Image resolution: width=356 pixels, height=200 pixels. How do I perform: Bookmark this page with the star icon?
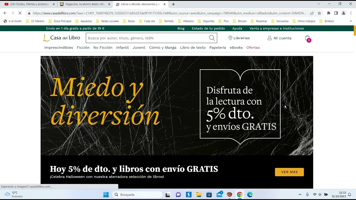pos(319,13)
